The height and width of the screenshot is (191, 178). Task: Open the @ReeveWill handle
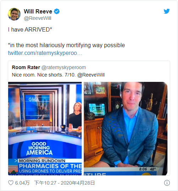[x=38, y=18]
